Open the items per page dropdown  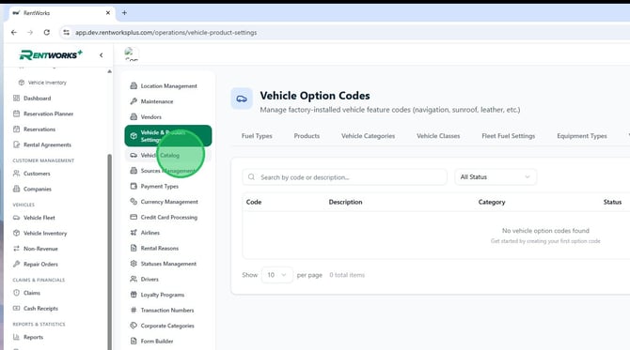276,275
